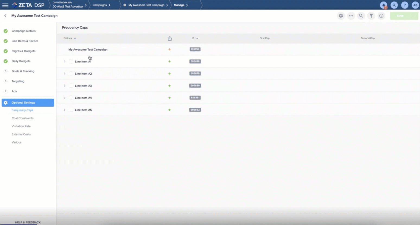
Task: Click the orange status dot for campaign
Action: [x=169, y=49]
